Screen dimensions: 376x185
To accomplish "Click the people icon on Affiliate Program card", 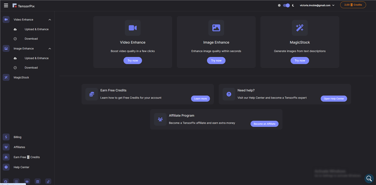I will (x=160, y=120).
